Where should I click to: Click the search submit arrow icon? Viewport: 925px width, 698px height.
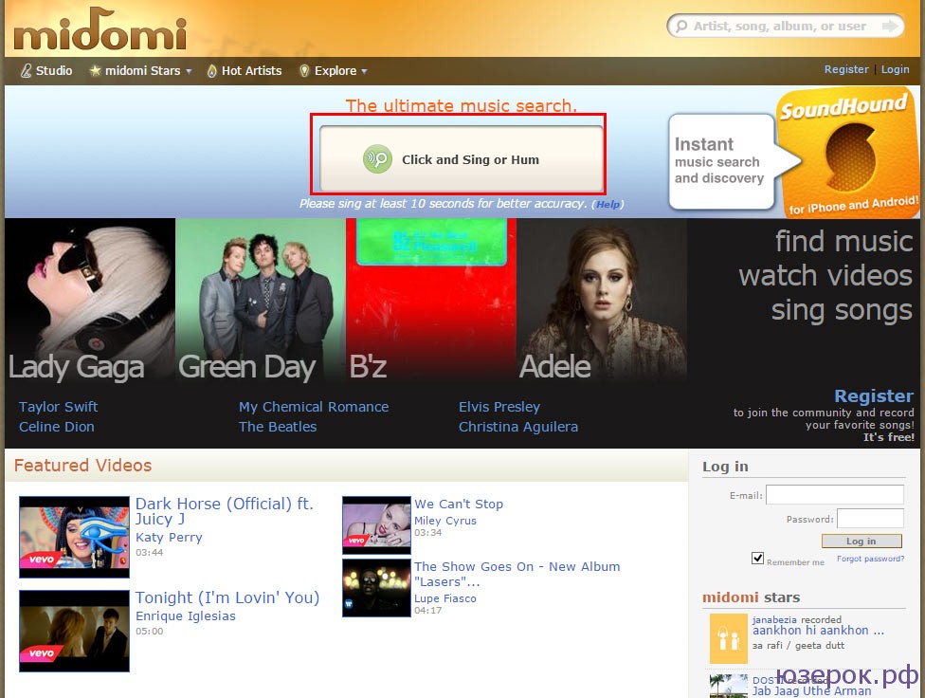(x=890, y=26)
